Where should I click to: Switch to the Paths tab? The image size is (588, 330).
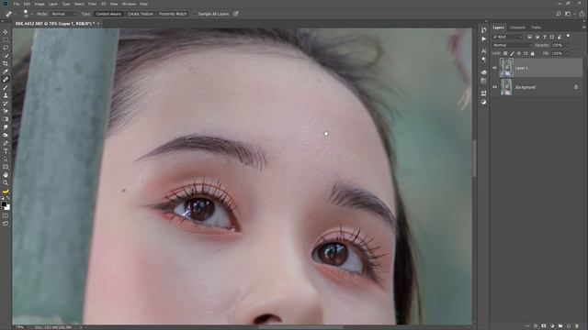pyautogui.click(x=537, y=27)
